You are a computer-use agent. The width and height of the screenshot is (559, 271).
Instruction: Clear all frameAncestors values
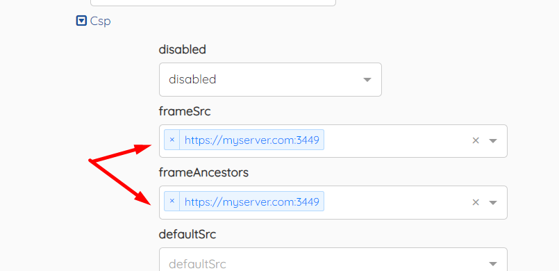[476, 202]
